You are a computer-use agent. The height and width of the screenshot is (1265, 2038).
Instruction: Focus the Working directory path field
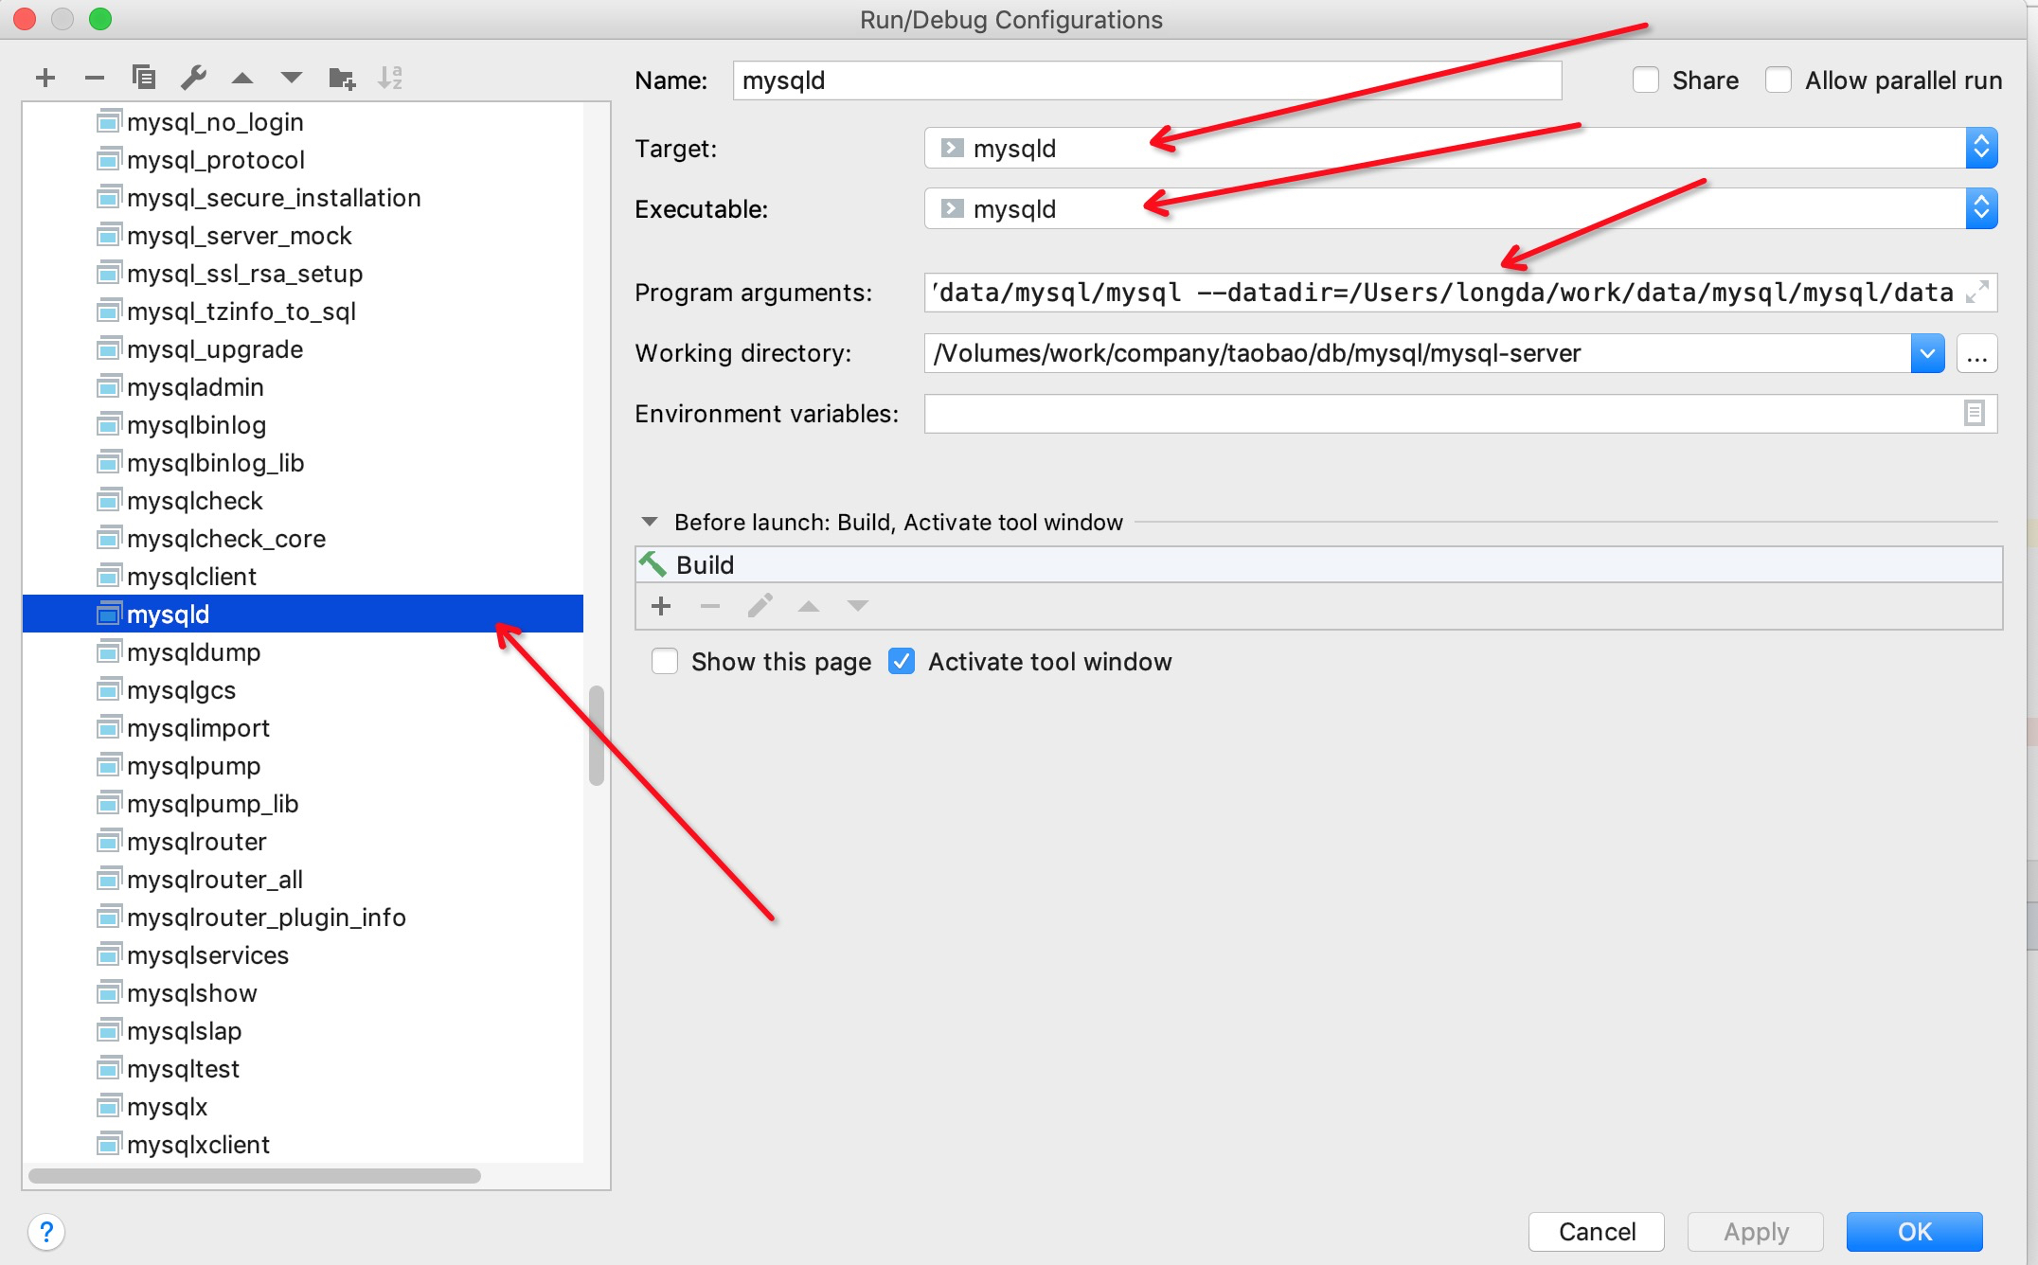coord(1418,353)
